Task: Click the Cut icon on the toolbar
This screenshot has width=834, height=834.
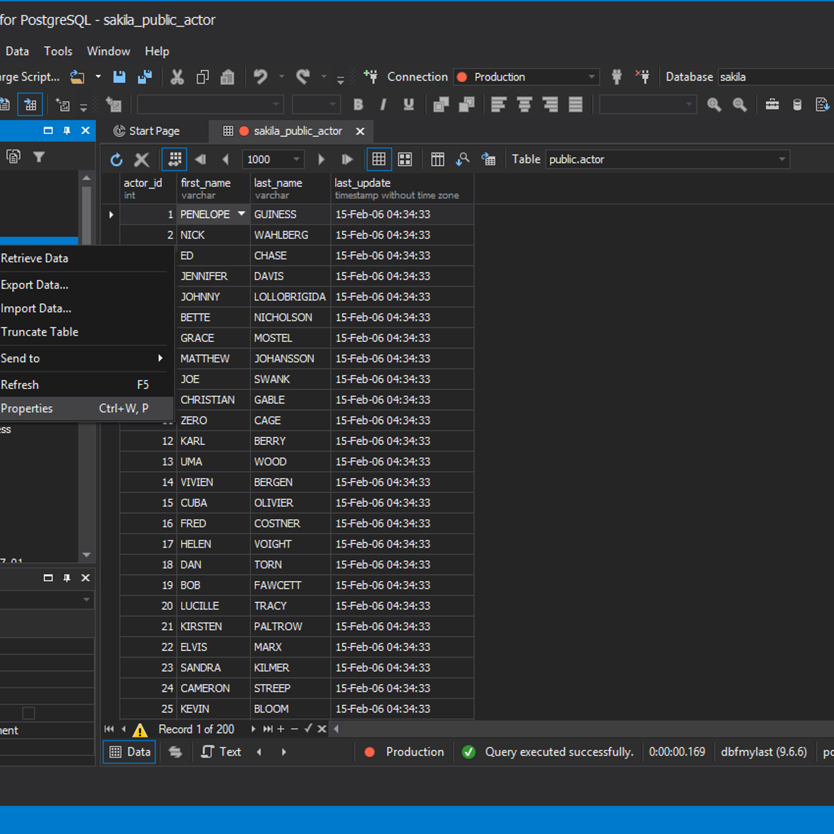Action: tap(177, 76)
